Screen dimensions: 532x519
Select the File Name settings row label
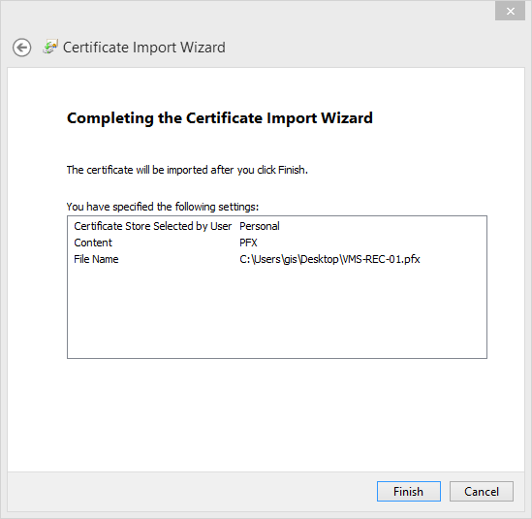coord(96,259)
